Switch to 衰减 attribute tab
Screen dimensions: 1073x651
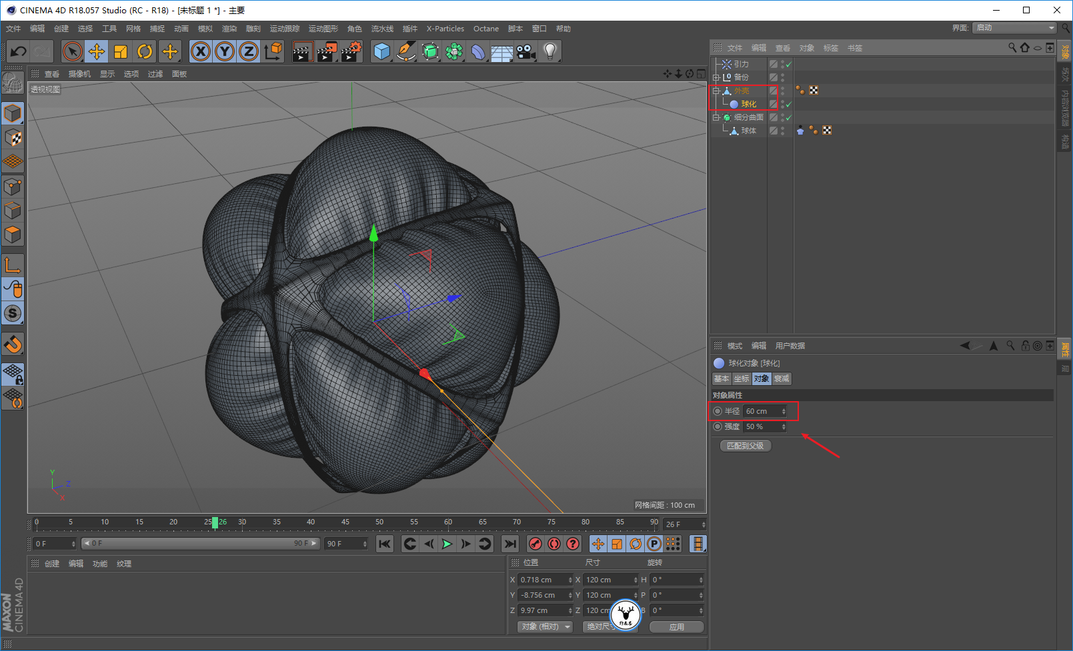[782, 378]
